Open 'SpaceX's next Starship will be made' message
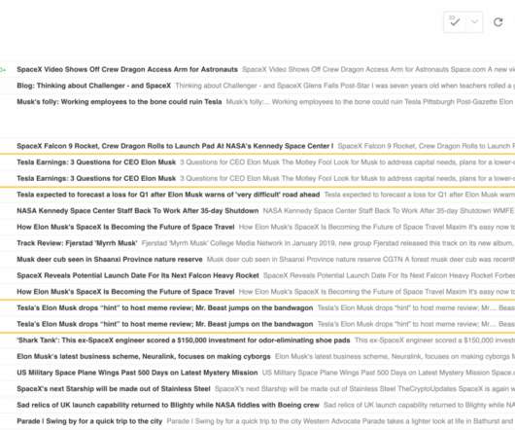Image resolution: width=515 pixels, height=430 pixels. click(257, 388)
